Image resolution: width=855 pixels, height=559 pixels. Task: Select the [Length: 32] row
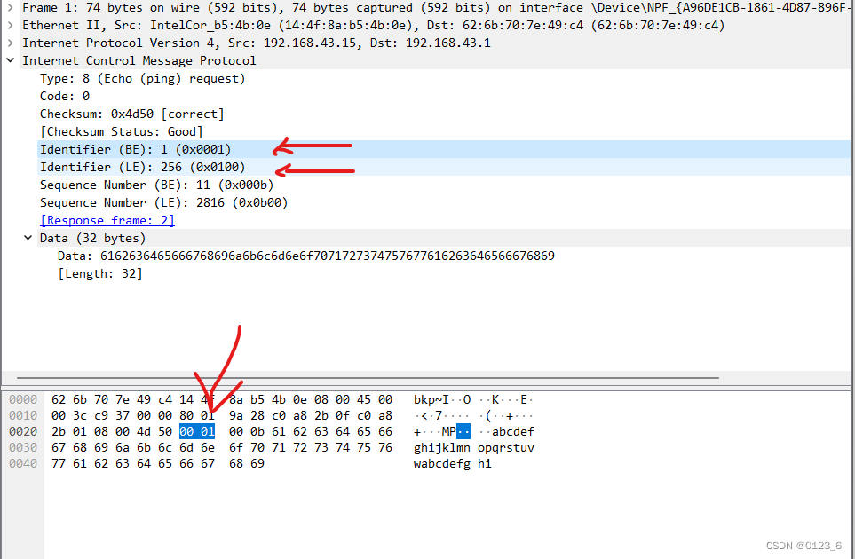click(x=99, y=273)
